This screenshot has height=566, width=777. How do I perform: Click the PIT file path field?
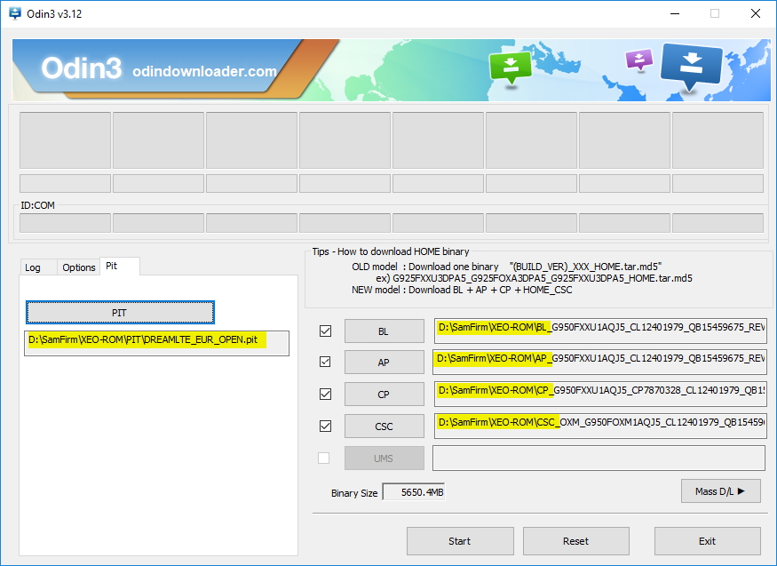click(x=156, y=343)
